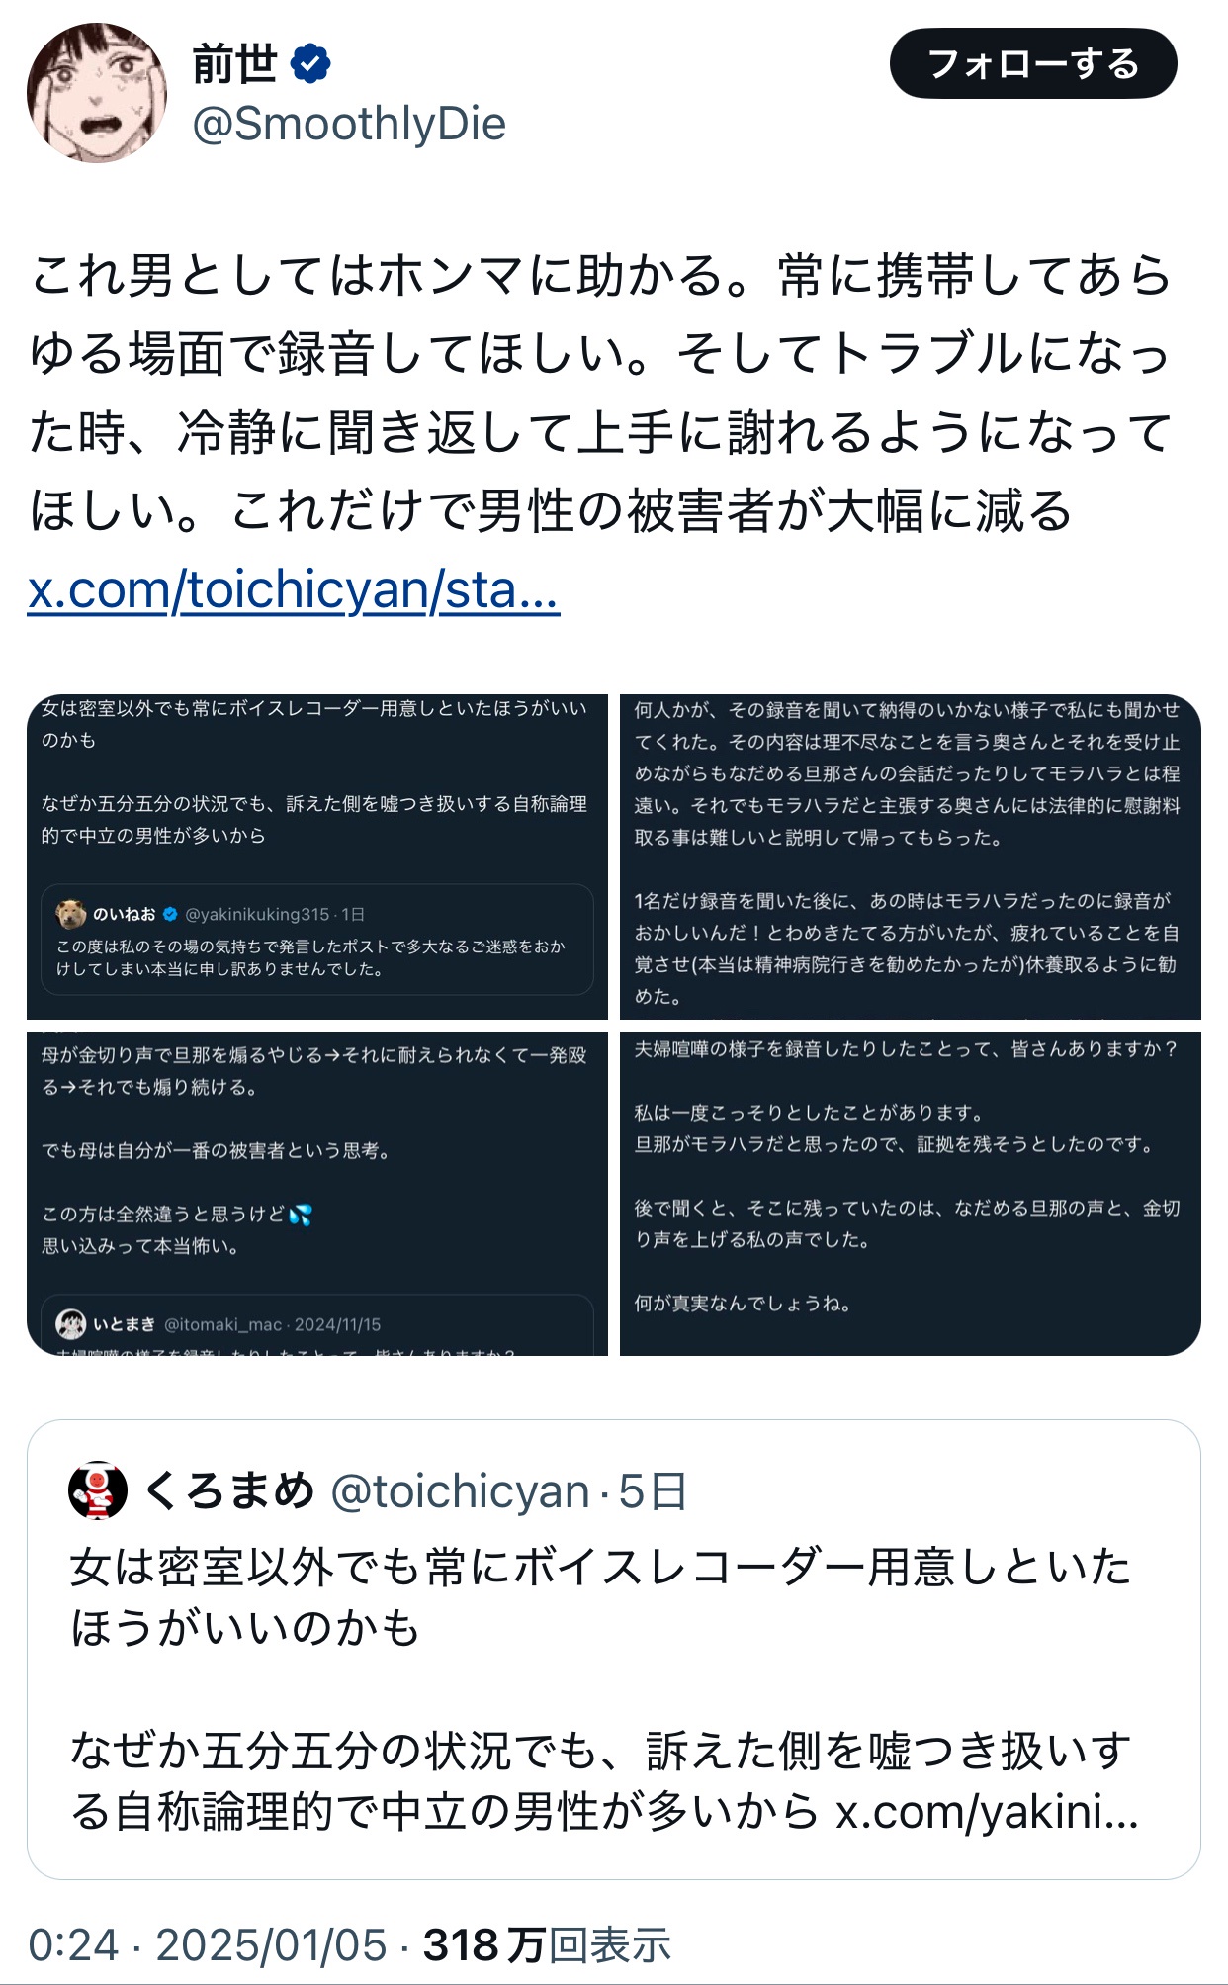View the bottom-left screenshot about 母が金切り声
Image resolution: width=1228 pixels, height=1985 pixels.
317,1194
